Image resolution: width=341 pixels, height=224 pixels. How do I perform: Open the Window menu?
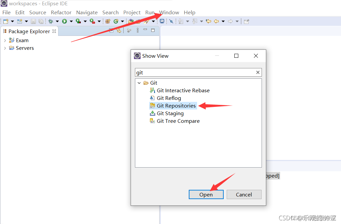click(x=169, y=12)
